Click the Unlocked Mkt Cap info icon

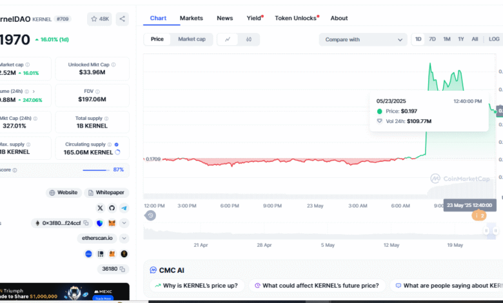(x=113, y=64)
